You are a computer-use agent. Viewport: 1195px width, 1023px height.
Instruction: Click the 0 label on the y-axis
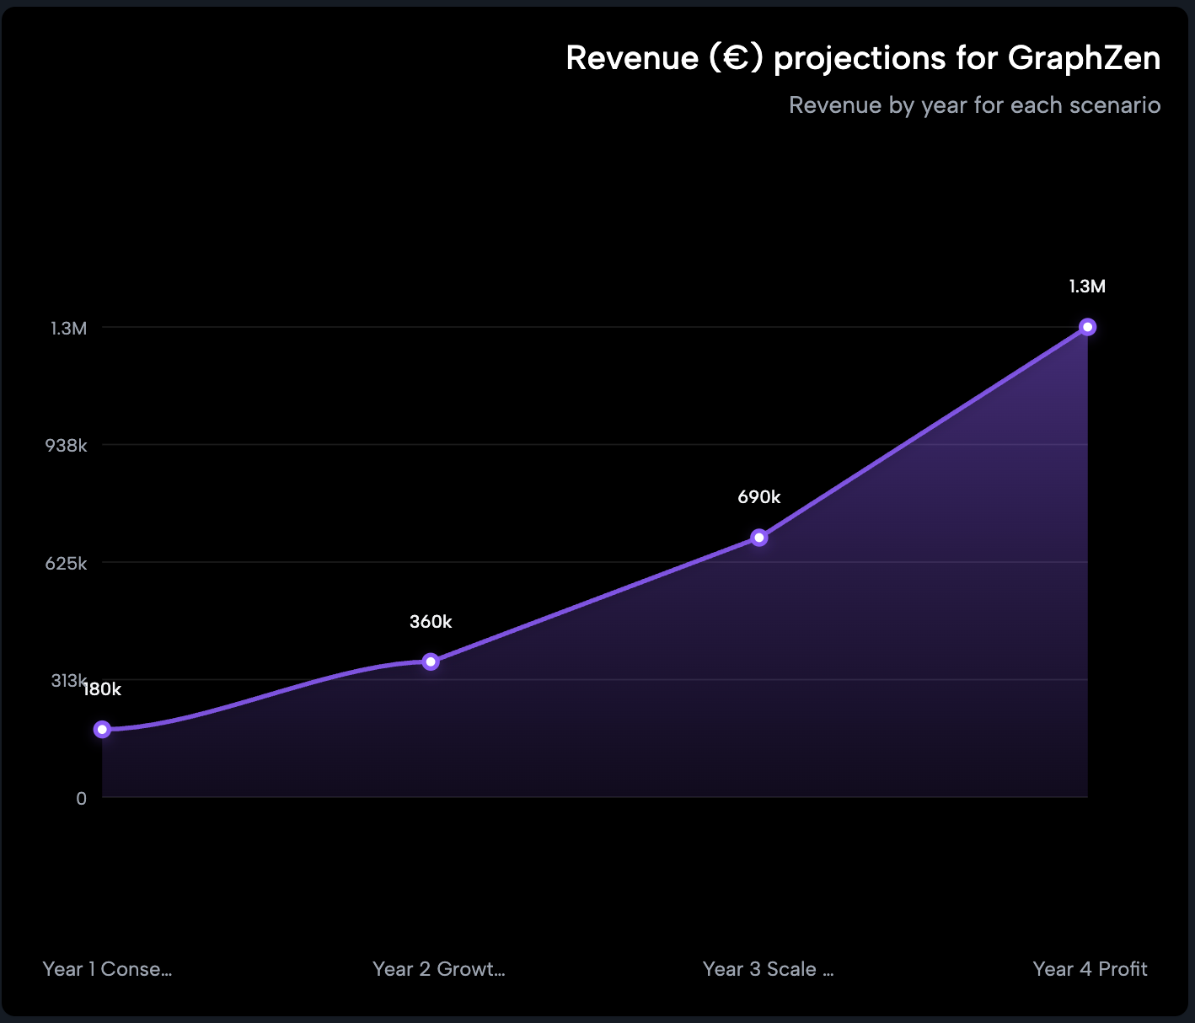(x=81, y=799)
